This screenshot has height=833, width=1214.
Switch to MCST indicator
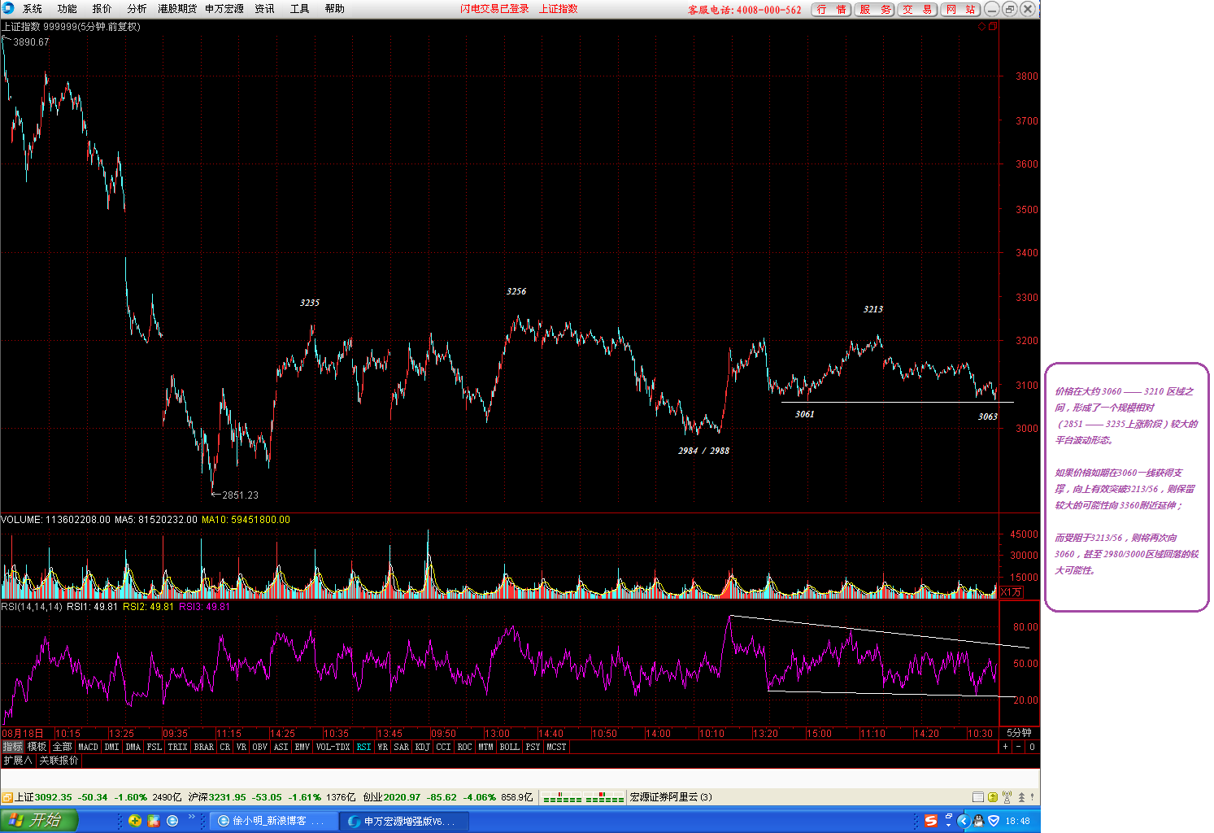click(x=556, y=747)
